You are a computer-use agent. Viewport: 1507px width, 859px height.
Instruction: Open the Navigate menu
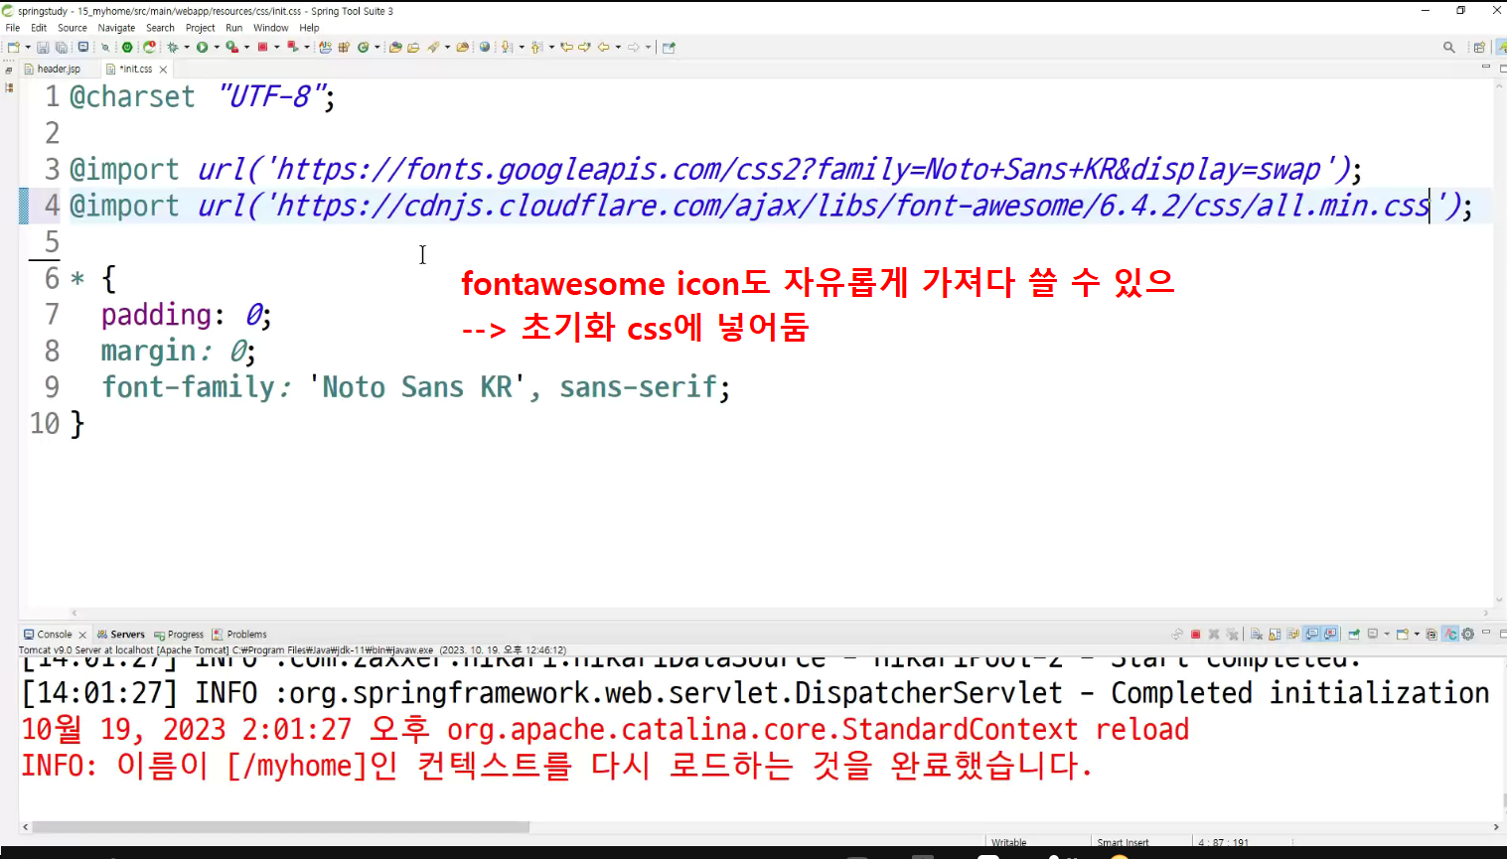pyautogui.click(x=116, y=28)
